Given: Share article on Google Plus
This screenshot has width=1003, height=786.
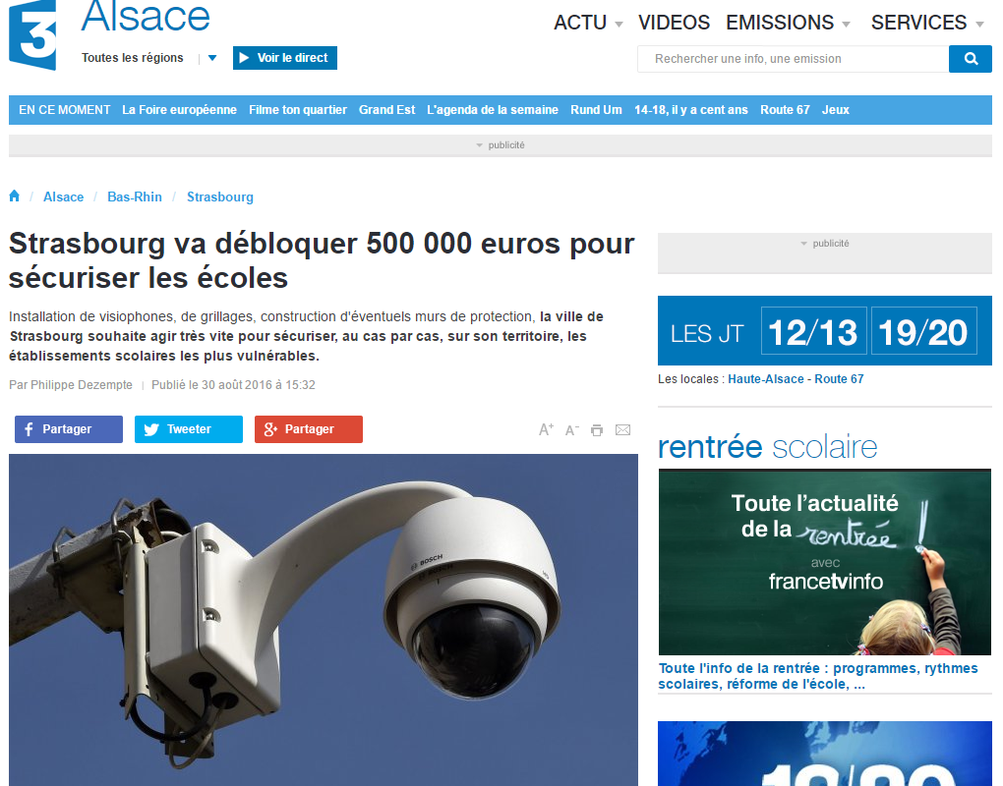Looking at the screenshot, I should pos(309,428).
